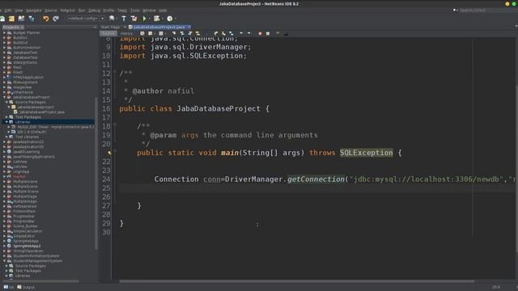Click the History view button

tap(126, 33)
